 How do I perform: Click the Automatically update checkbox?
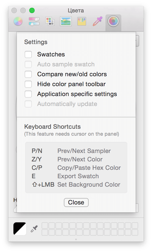tap(28, 104)
